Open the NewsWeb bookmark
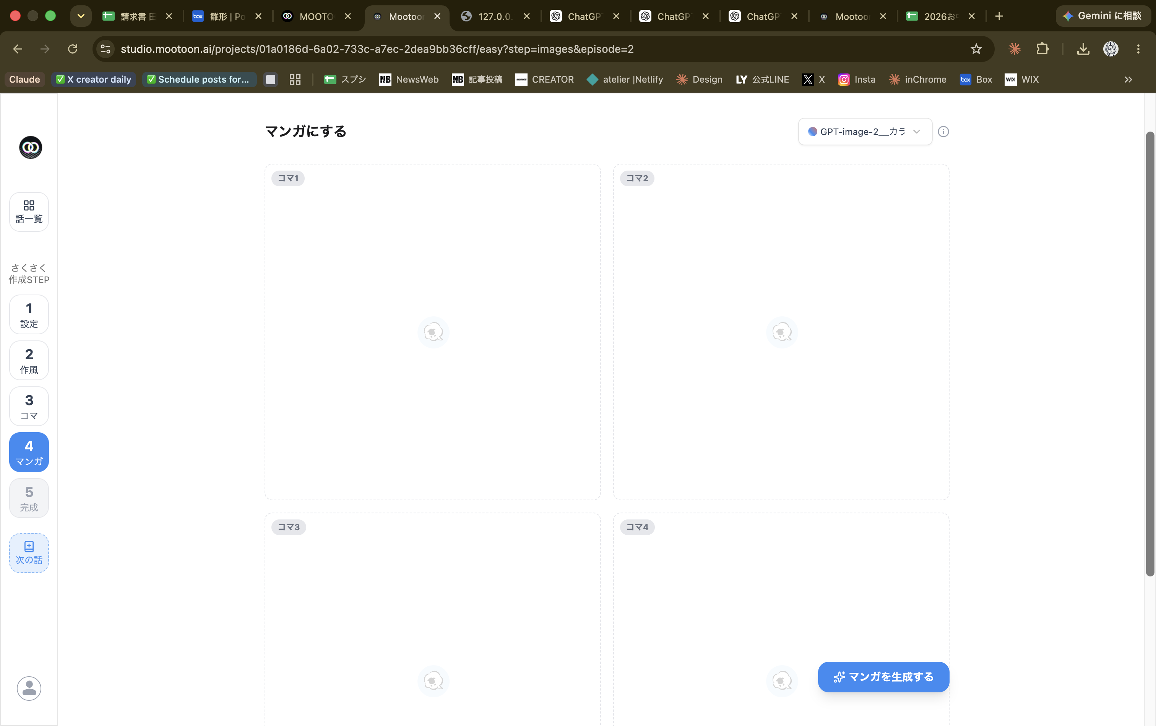The image size is (1156, 726). [x=409, y=79]
